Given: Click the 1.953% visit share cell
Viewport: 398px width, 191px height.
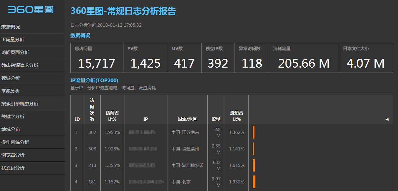Looking at the screenshot, I should 112,132.
